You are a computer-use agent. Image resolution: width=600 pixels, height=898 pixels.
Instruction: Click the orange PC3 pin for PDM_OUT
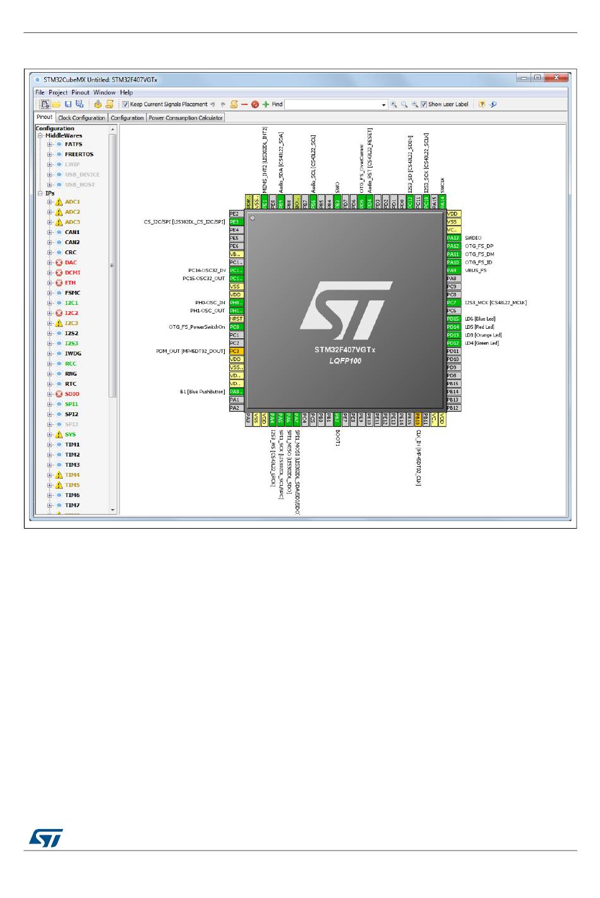[x=236, y=352]
